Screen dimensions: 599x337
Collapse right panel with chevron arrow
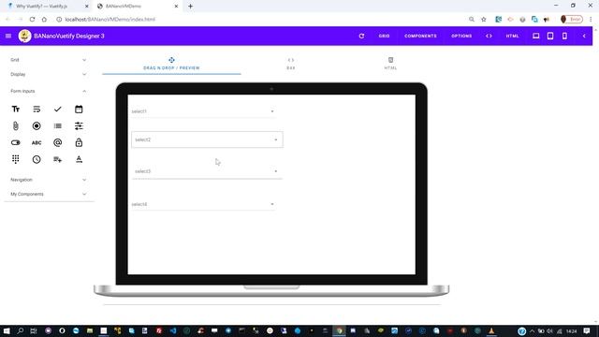click(x=584, y=36)
